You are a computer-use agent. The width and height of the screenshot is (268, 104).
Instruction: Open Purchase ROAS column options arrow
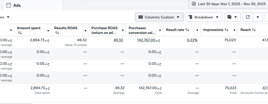click(123, 30)
